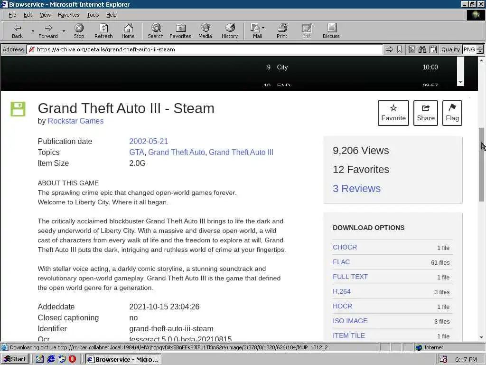Click the Stop loading icon

point(79,31)
